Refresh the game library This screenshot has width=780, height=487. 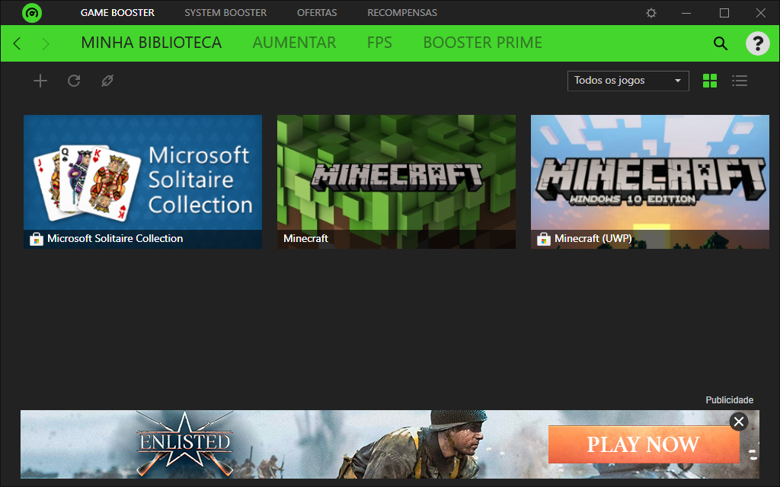coord(74,81)
